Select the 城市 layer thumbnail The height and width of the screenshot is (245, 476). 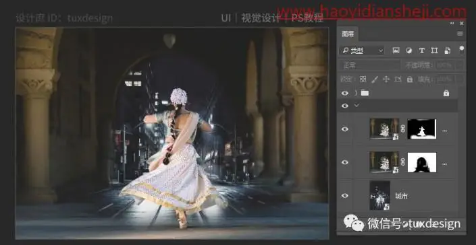[379, 195]
